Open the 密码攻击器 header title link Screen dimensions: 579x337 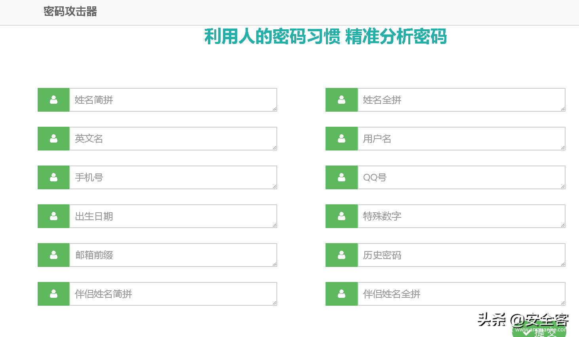[x=70, y=11]
